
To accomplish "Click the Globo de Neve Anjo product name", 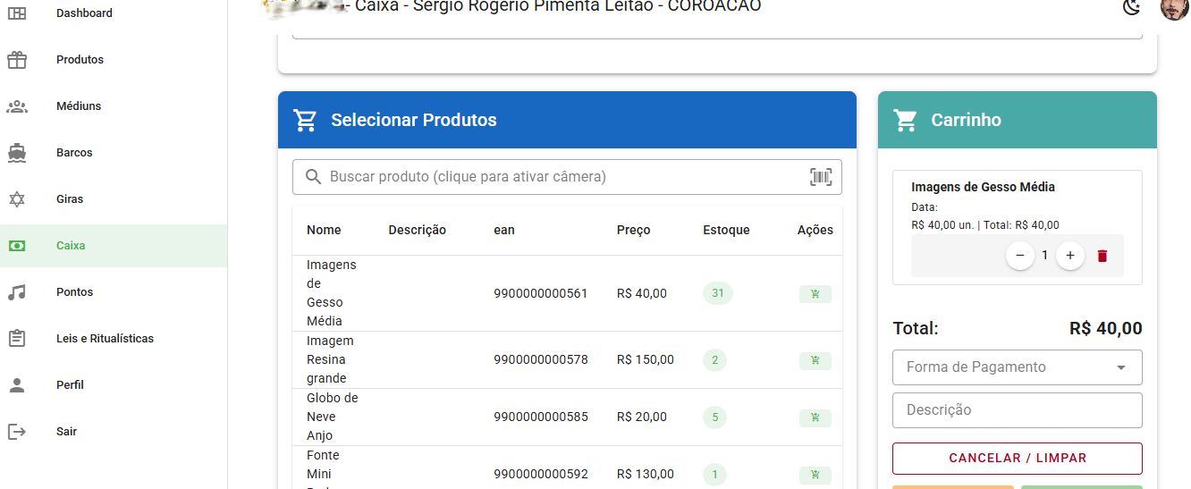I will click(332, 417).
